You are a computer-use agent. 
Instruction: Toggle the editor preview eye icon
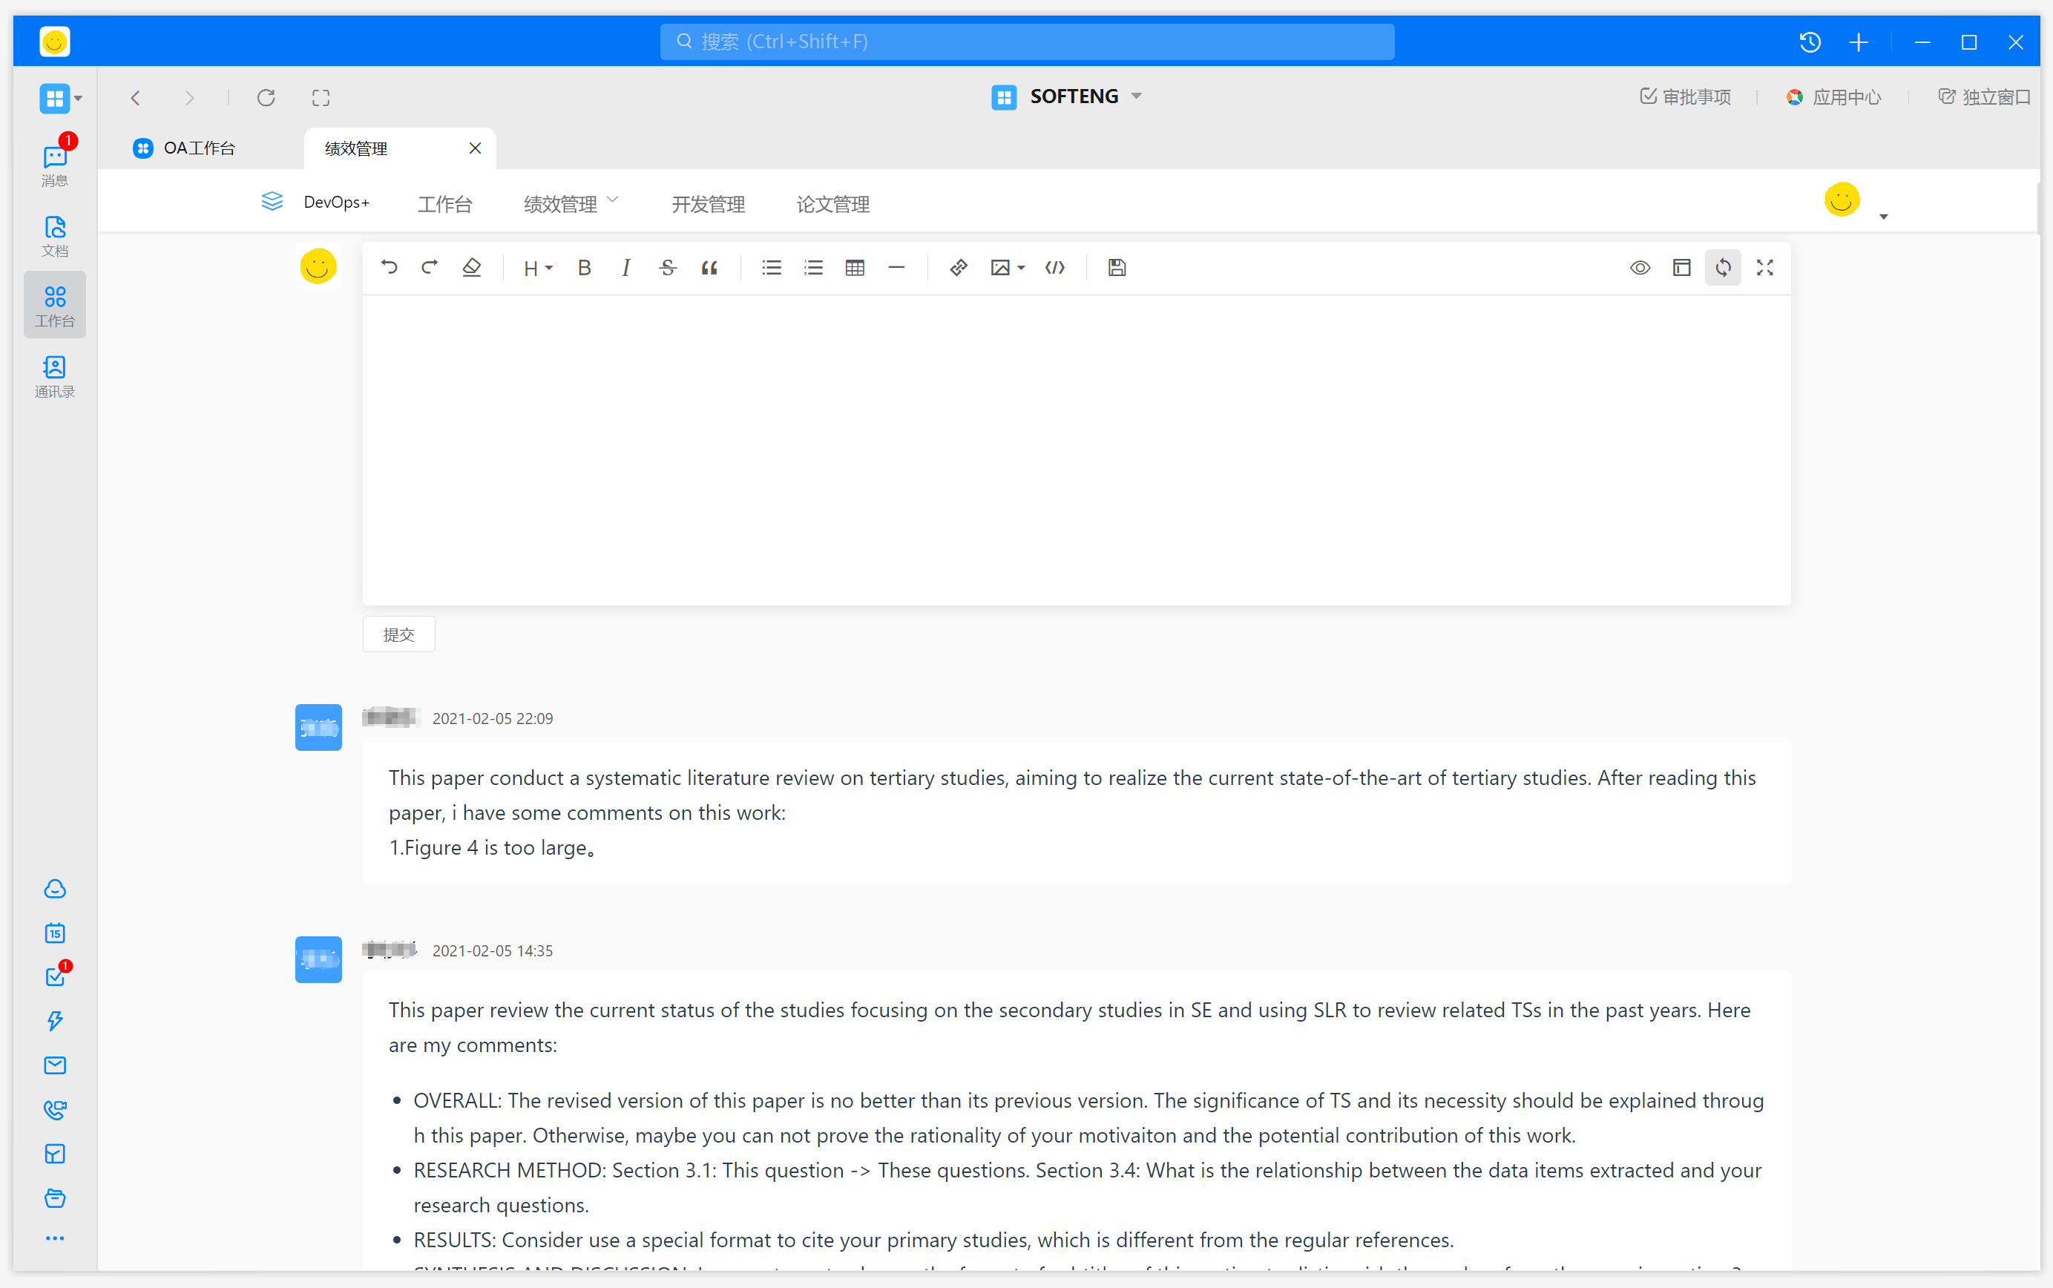tap(1640, 269)
